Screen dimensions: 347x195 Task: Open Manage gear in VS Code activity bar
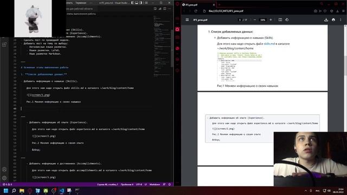[x=4, y=178]
